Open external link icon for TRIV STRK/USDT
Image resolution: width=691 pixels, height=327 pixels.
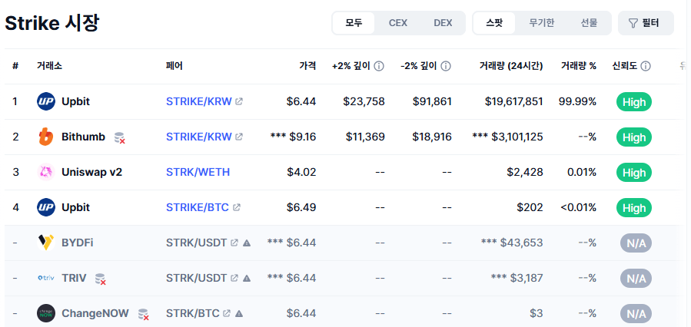point(234,278)
